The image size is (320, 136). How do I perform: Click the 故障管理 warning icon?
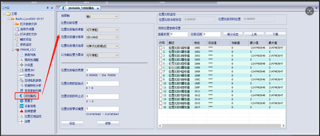pos(22,111)
